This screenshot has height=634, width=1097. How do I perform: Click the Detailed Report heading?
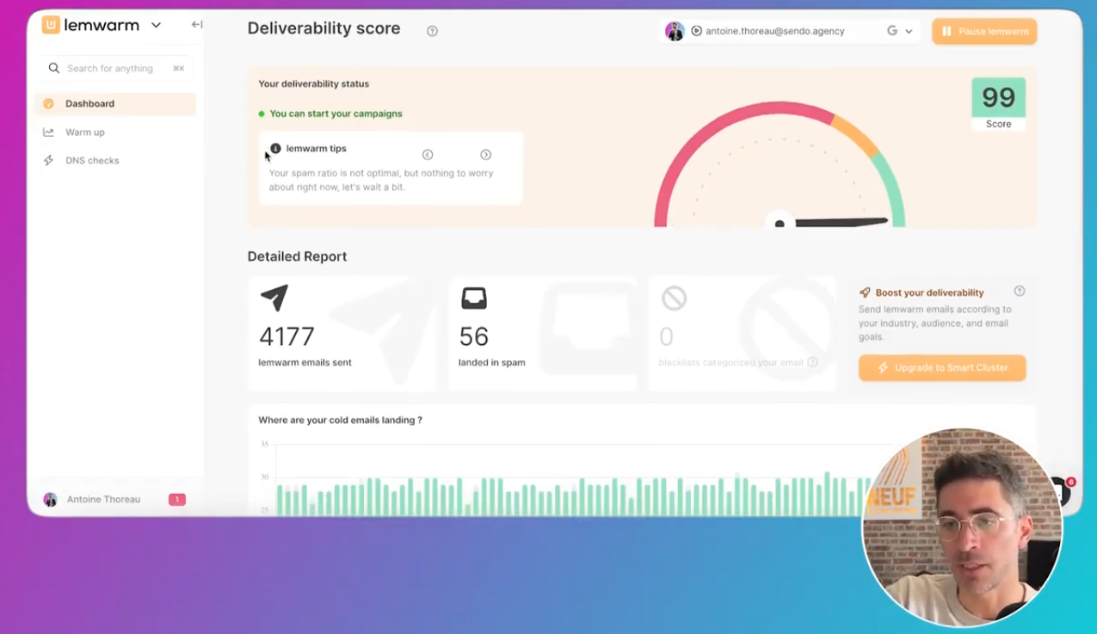[298, 256]
